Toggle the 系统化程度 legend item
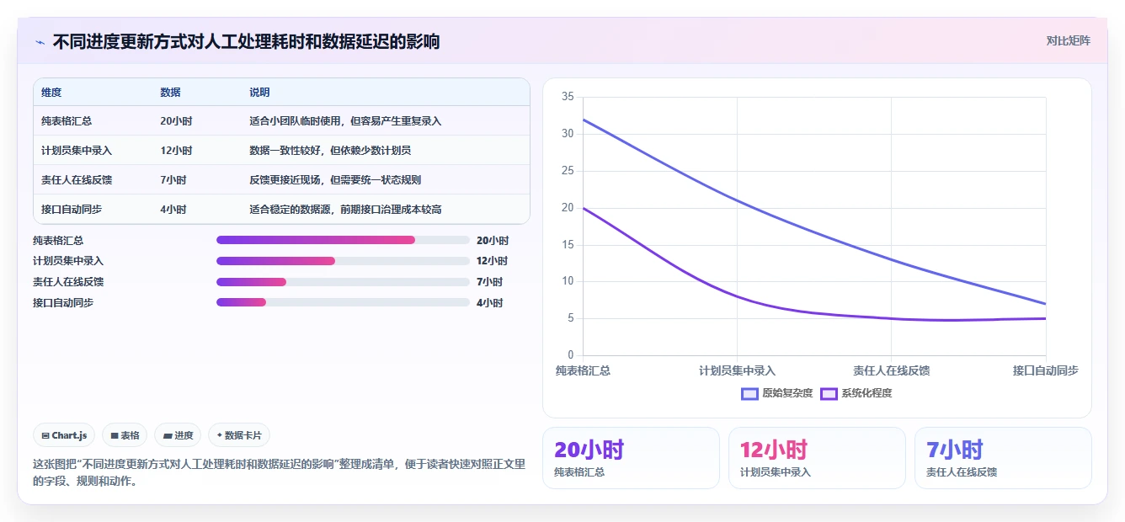Viewport: 1125px width, 522px height. pyautogui.click(x=856, y=393)
